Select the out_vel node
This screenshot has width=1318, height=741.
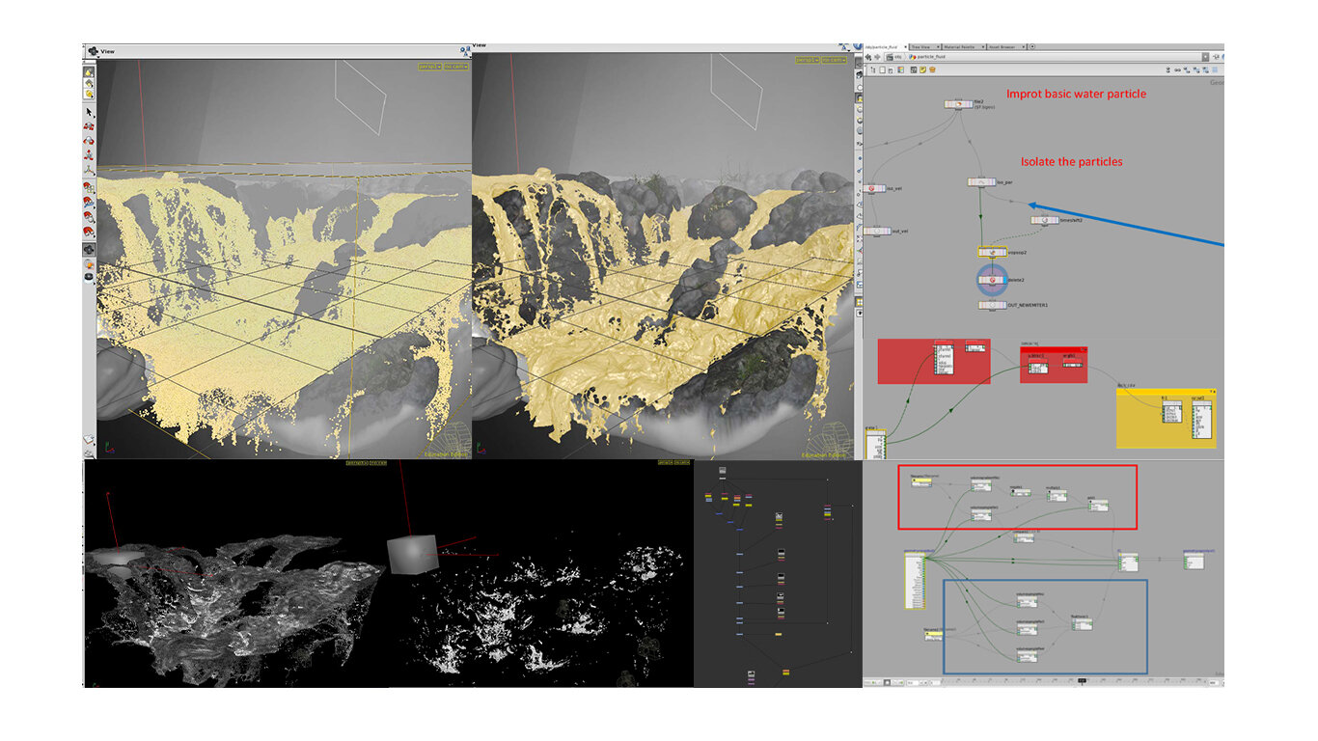877,231
